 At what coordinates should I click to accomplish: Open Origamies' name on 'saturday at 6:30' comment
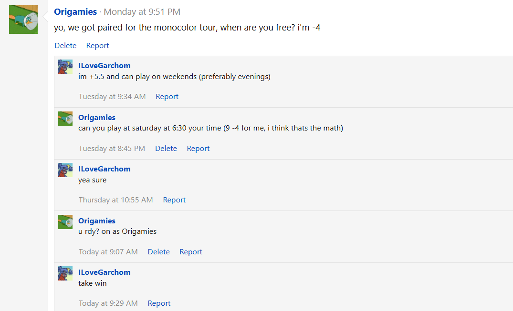point(97,118)
